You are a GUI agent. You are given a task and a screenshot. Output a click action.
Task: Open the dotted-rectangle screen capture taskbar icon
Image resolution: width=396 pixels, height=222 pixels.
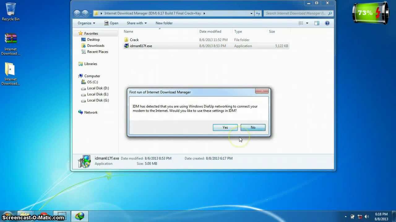click(62, 216)
